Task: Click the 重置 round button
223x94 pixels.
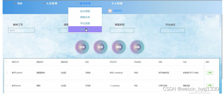Action: tap(101, 47)
